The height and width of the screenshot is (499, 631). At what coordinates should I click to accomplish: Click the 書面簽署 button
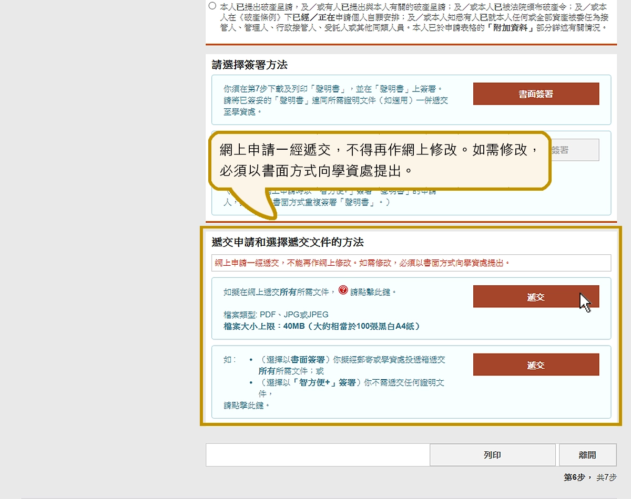click(x=536, y=94)
